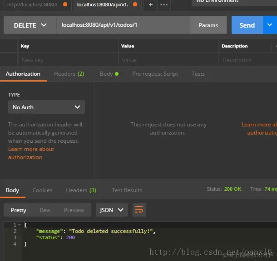Open the request Headers (2) tab

click(69, 74)
